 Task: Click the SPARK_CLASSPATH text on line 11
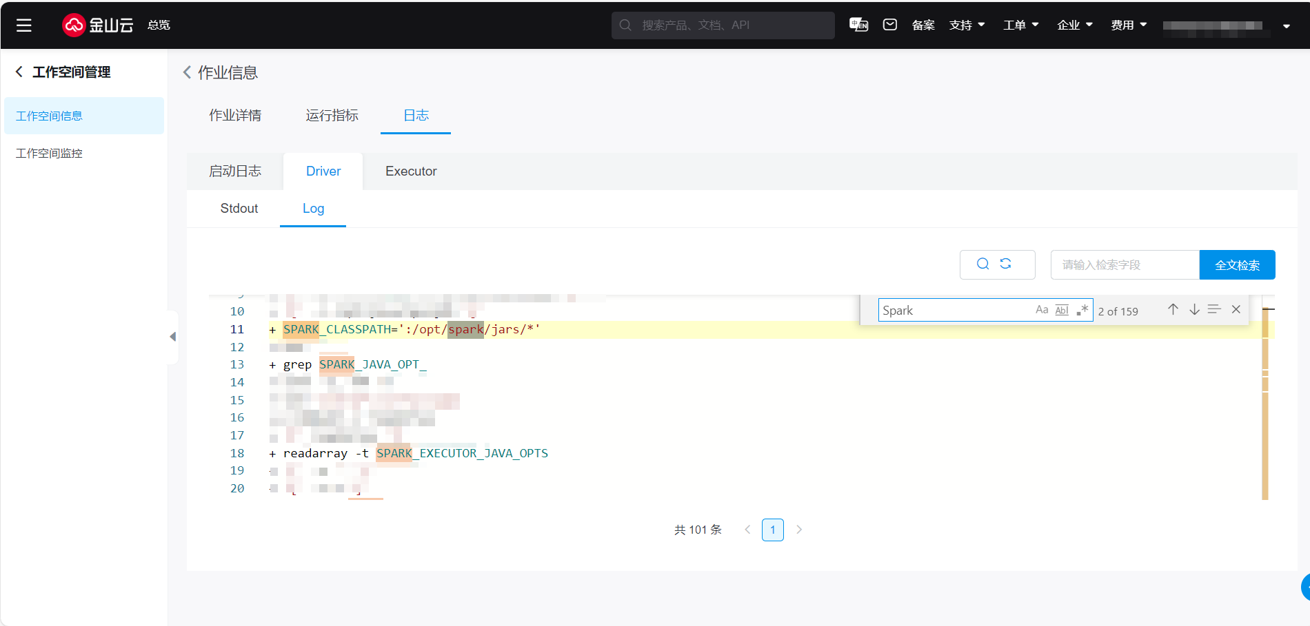coord(336,329)
